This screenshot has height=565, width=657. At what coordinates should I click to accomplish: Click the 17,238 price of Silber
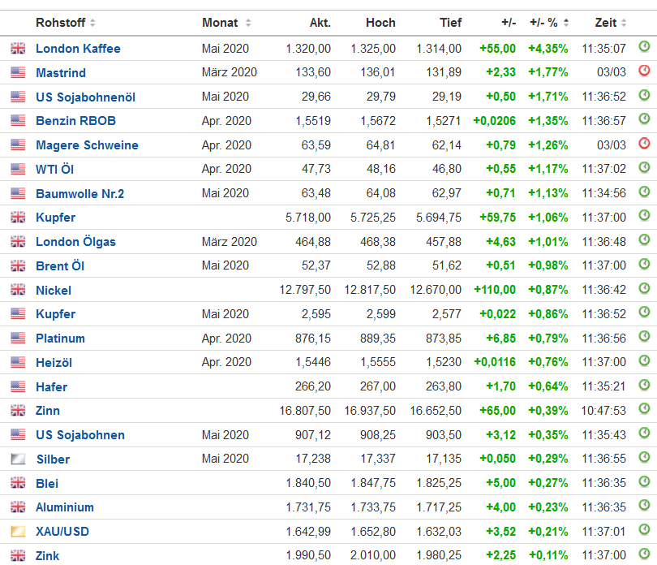[x=313, y=459]
